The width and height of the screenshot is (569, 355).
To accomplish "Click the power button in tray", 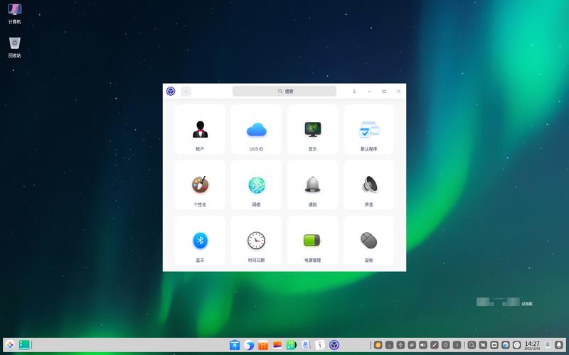I will (517, 345).
